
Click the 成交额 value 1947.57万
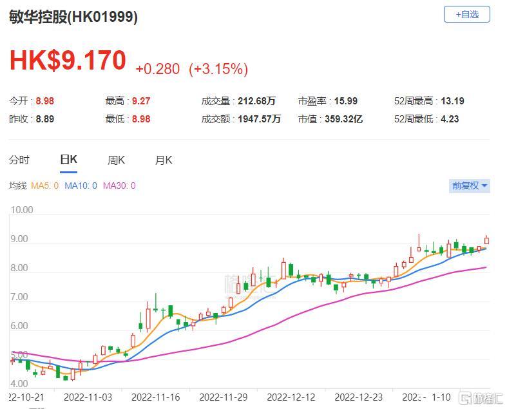pos(260,119)
